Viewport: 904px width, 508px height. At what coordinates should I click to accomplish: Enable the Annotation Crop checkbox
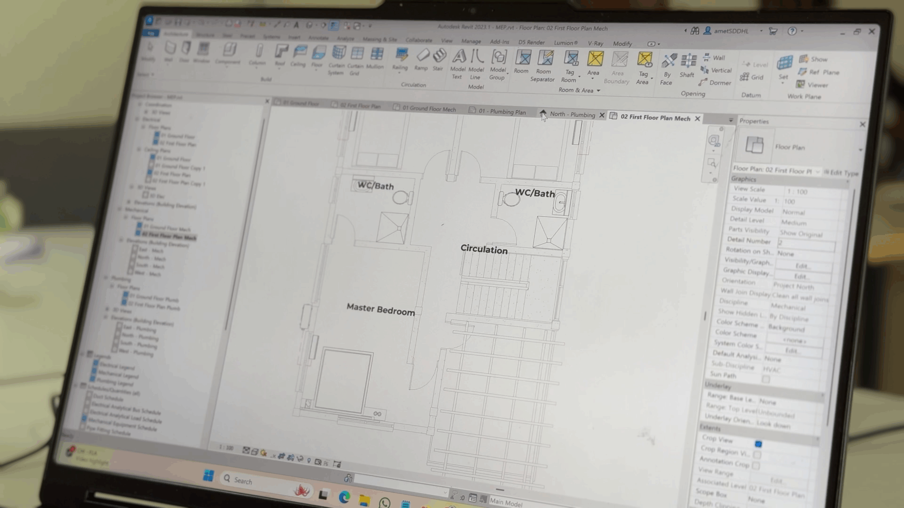[756, 466]
